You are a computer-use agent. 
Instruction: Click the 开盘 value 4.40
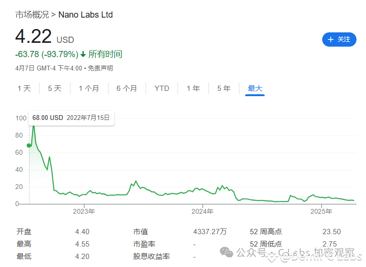82,232
